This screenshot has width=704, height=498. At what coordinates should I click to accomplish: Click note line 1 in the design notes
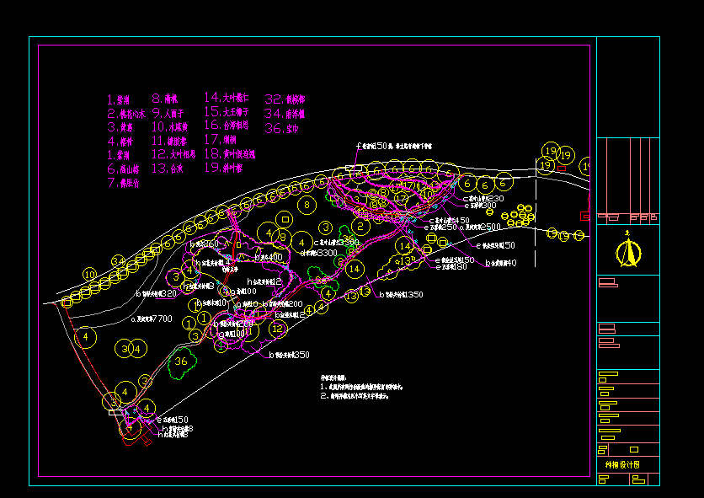click(361, 387)
